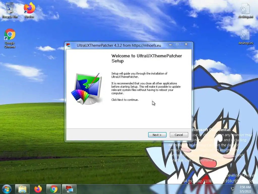Click the monitor with paintbrush setup image
Screen dimensions: 258x194
(x=87, y=89)
